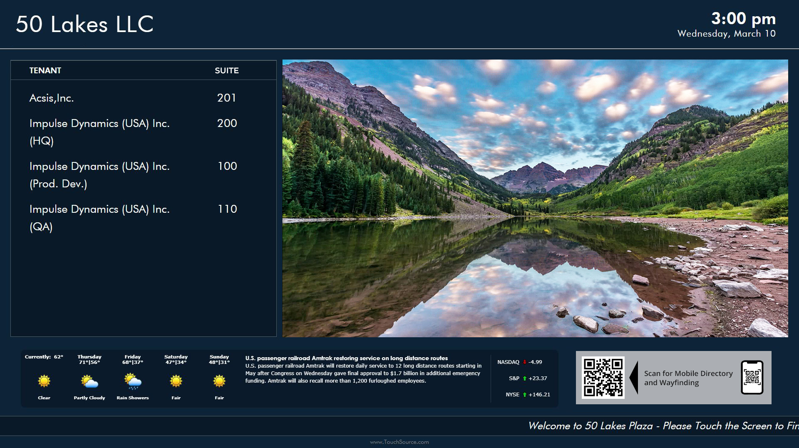Screen dimensions: 799x448
Task: Click the TENANT column header
Action: pyautogui.click(x=45, y=70)
